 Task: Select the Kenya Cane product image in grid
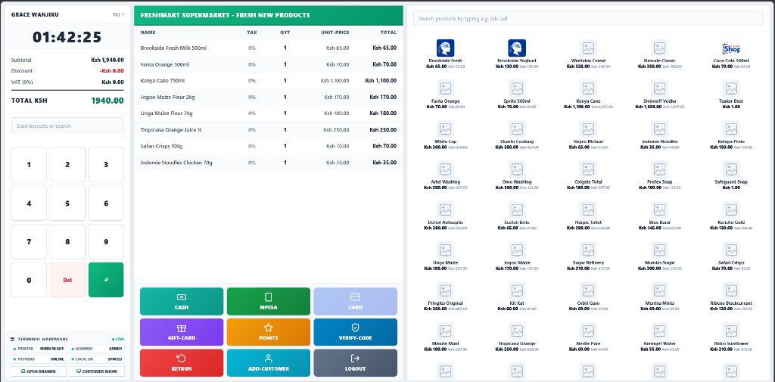coord(588,89)
